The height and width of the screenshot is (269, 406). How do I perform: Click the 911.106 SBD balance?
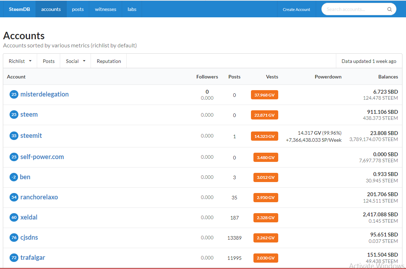point(382,112)
